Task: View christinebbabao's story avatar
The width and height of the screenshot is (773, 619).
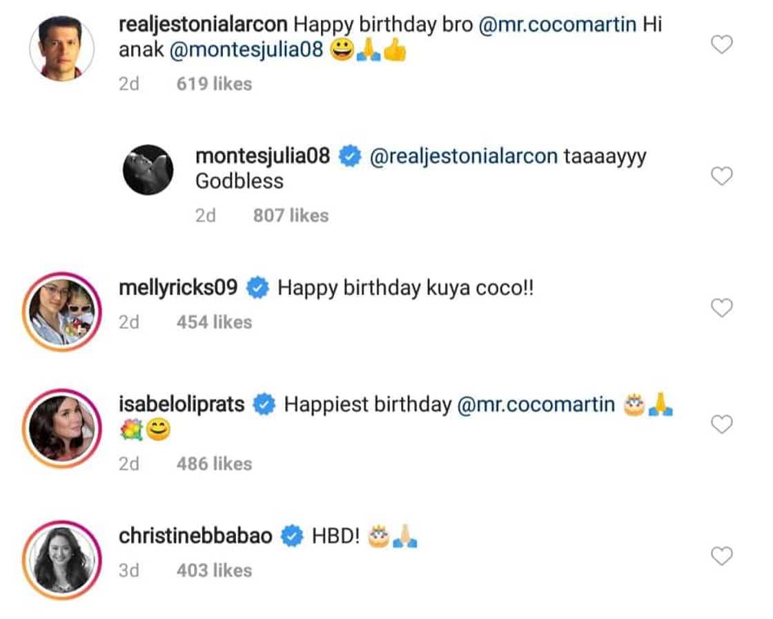Action: (61, 558)
